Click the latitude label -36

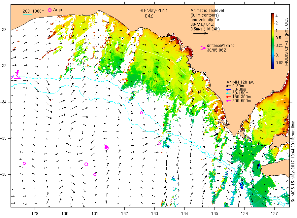pyautogui.click(x=3, y=175)
